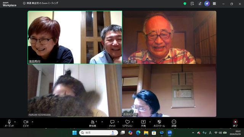
Task: Change the view with the grid icon
Action: click(214, 3)
